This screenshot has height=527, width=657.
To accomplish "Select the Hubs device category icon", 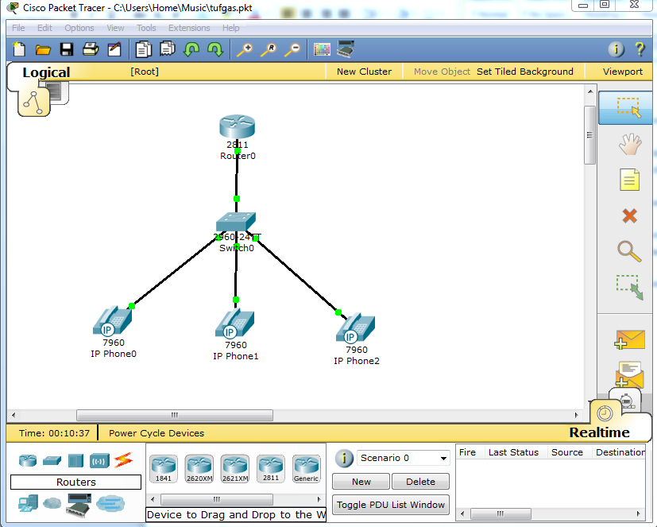I will click(x=75, y=461).
